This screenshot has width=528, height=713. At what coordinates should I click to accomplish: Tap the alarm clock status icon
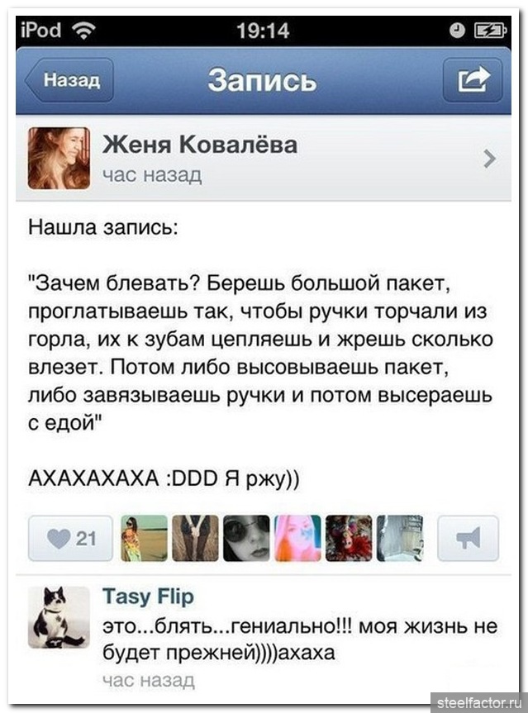coord(457,31)
